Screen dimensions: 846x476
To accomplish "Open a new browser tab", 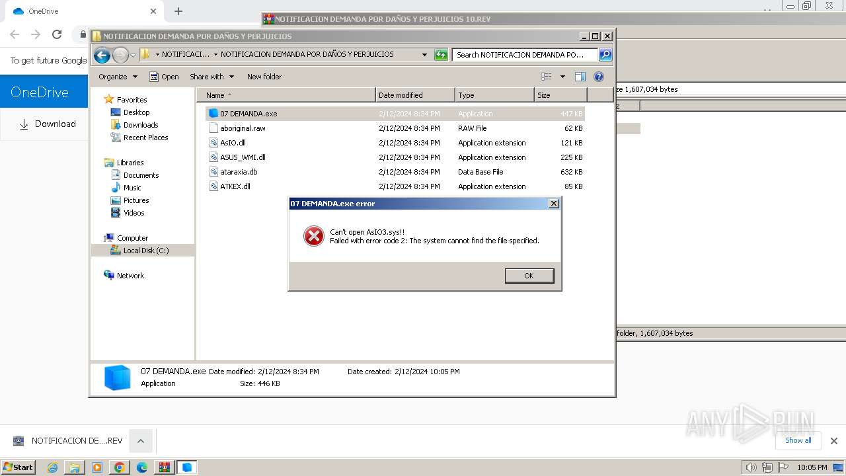I will point(178,11).
